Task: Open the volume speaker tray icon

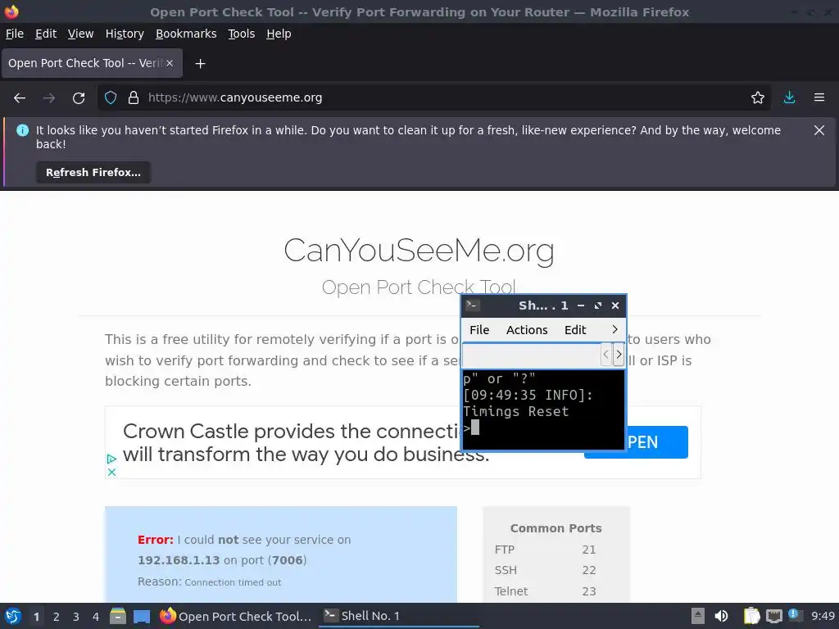Action: pyautogui.click(x=721, y=616)
